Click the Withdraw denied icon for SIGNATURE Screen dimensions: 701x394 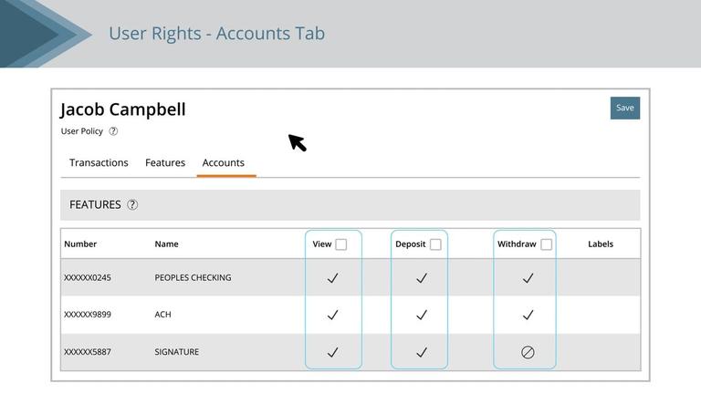[528, 352]
